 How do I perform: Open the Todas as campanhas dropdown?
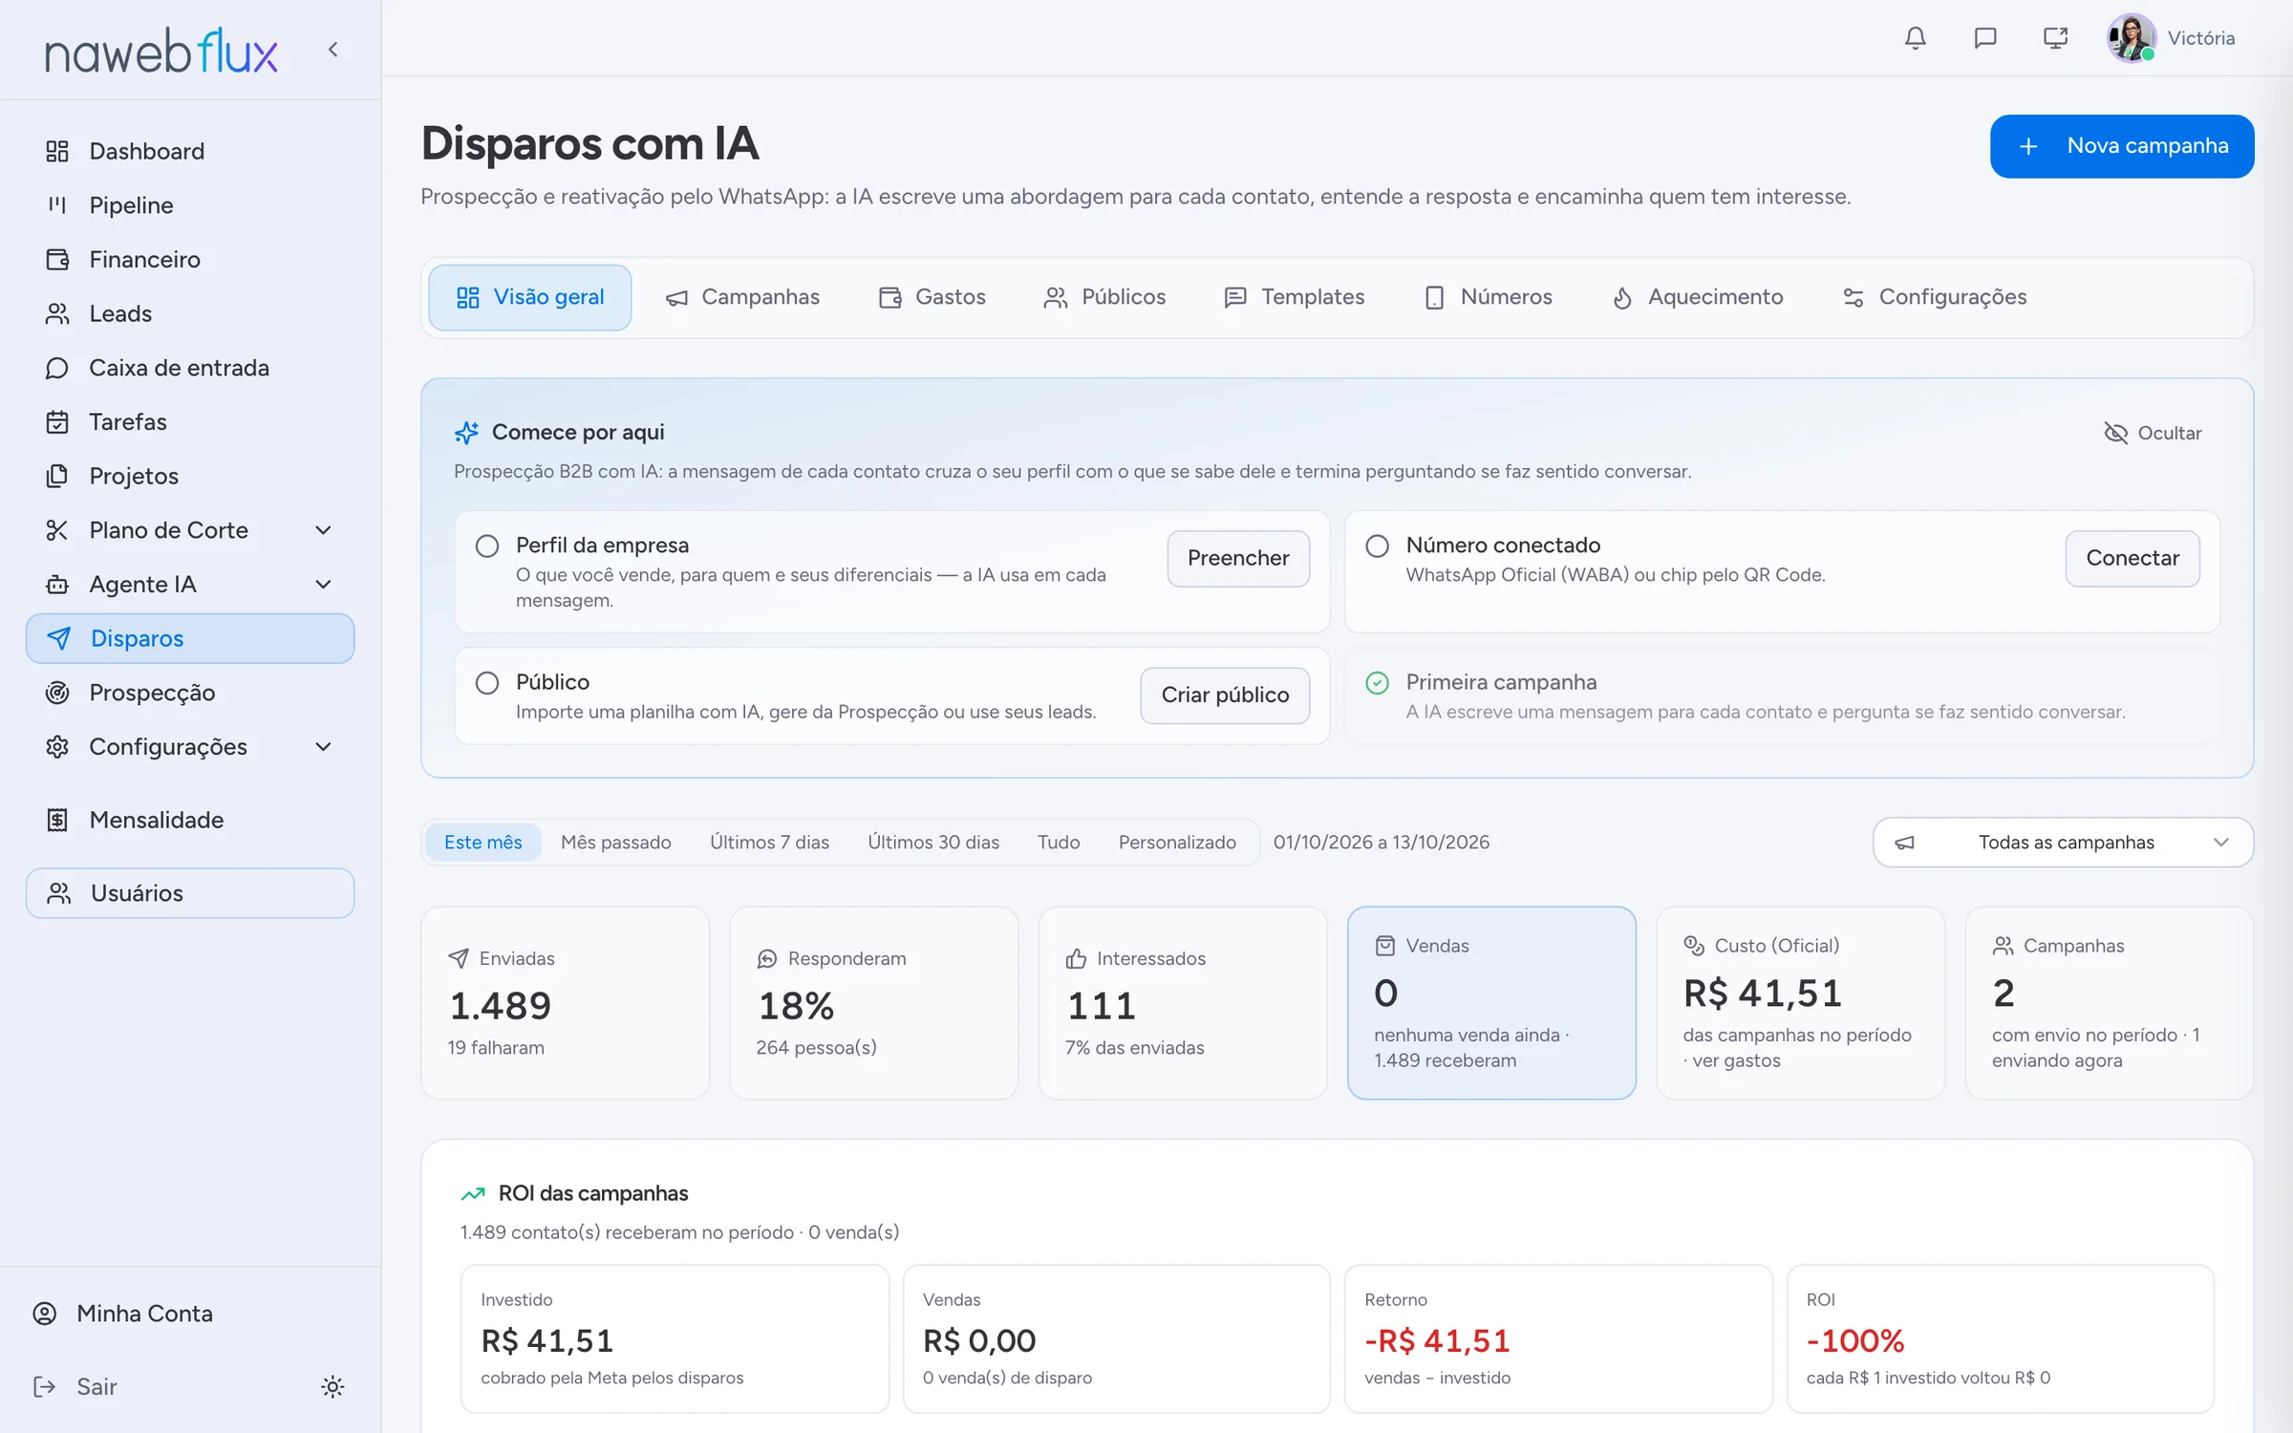(x=2063, y=842)
